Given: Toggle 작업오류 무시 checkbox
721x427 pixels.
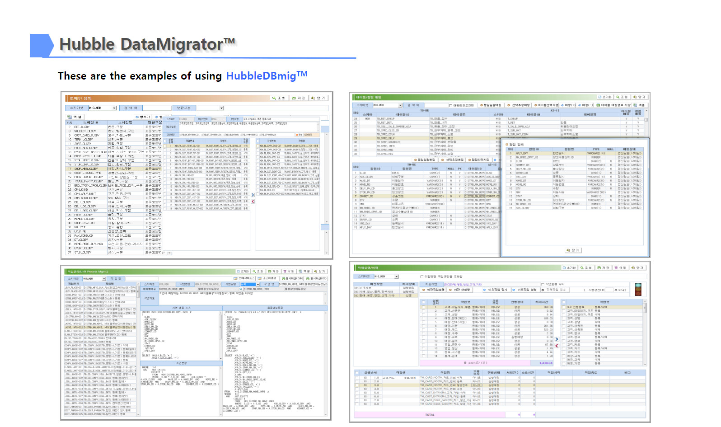Looking at the screenshot, I should point(543,284).
